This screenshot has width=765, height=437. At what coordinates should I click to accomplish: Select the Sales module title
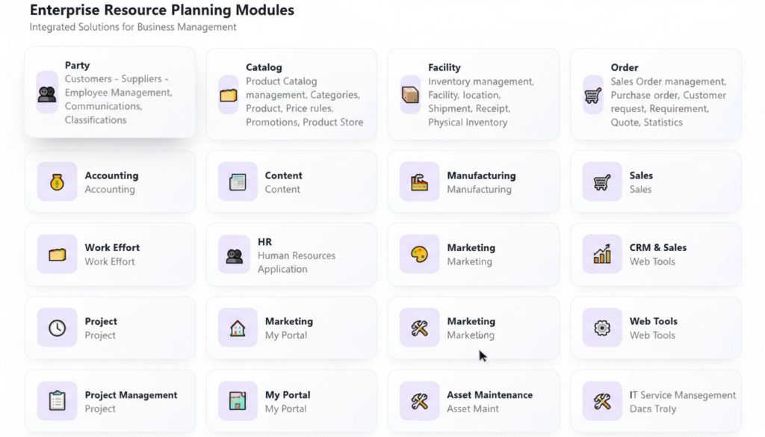(x=641, y=176)
